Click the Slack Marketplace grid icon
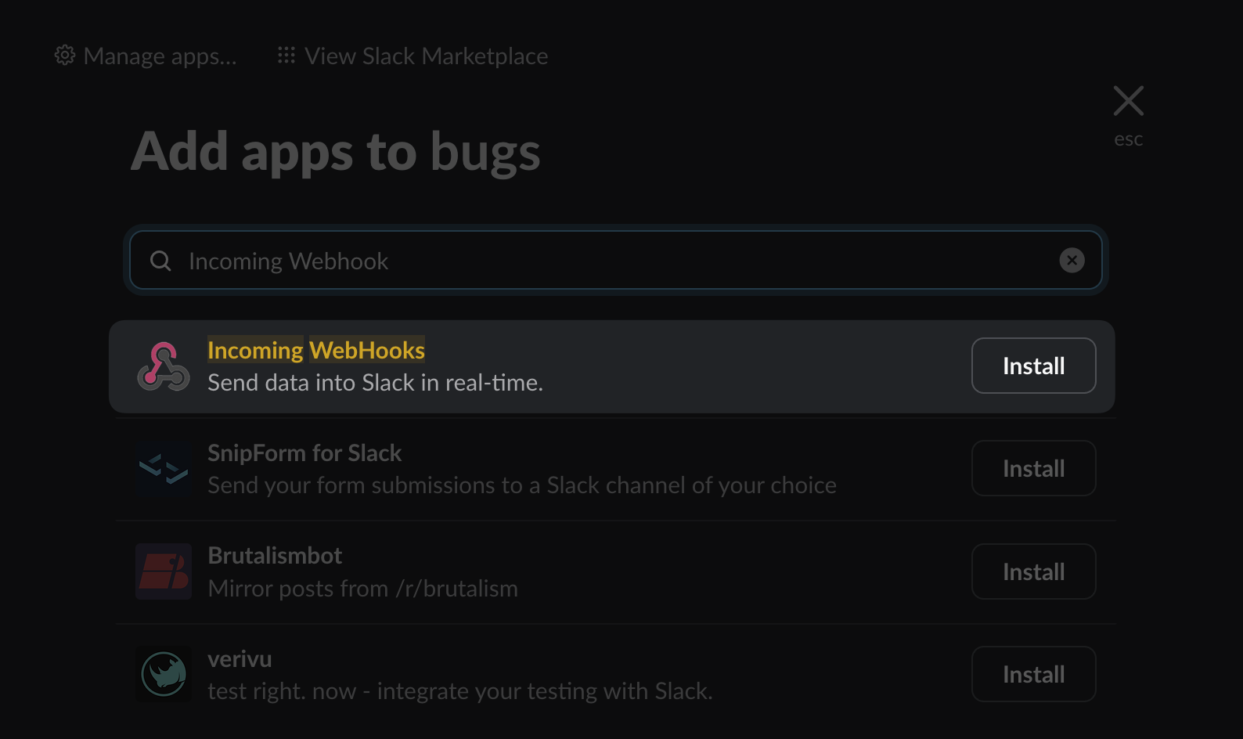 [286, 55]
